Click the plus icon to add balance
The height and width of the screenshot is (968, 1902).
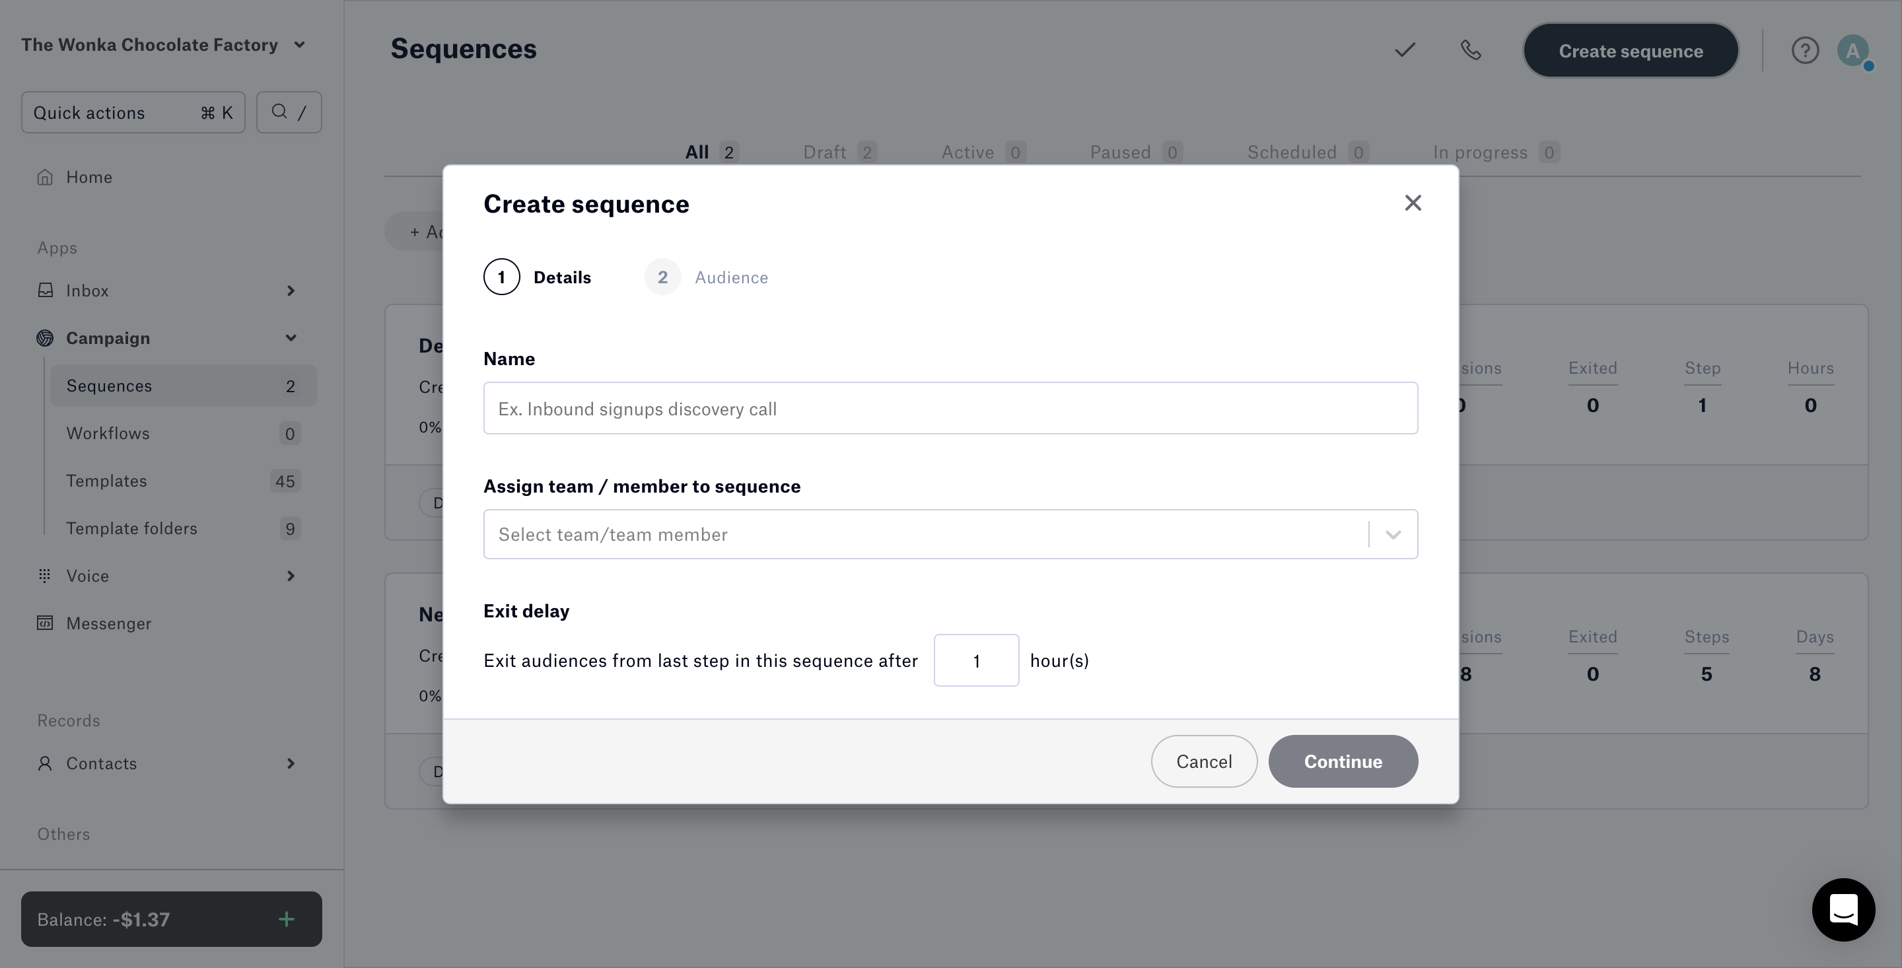pos(287,918)
